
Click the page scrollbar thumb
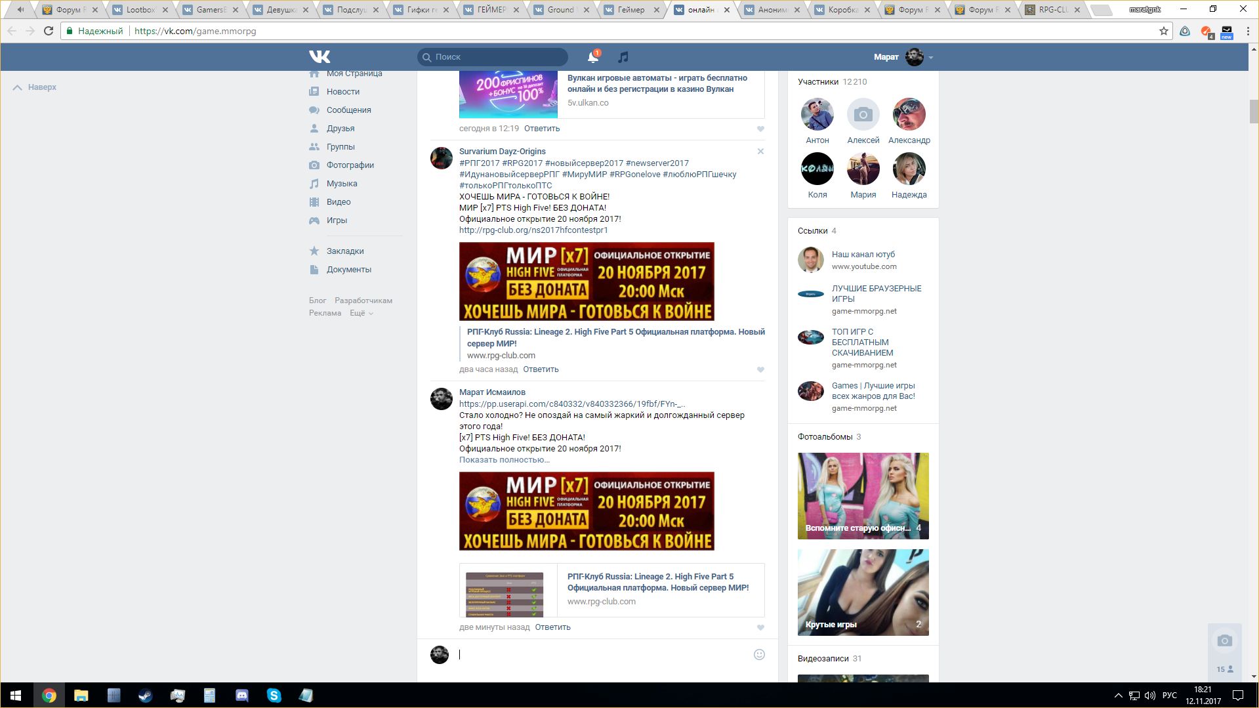pyautogui.click(x=1254, y=112)
